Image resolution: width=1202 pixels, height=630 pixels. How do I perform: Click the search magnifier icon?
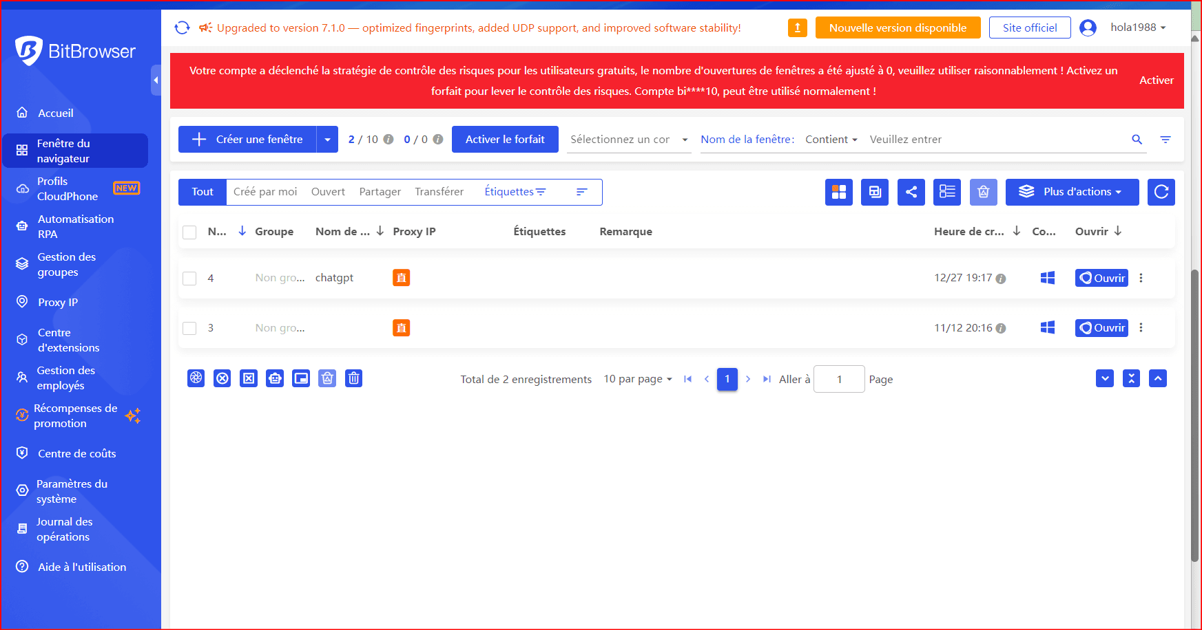coord(1137,140)
